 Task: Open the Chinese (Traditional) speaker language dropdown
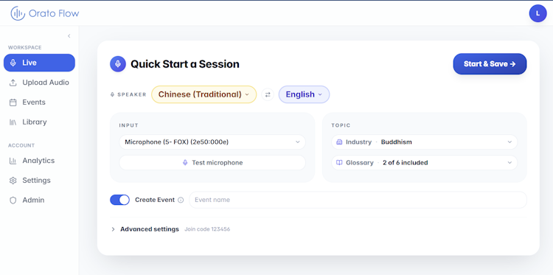pos(204,94)
